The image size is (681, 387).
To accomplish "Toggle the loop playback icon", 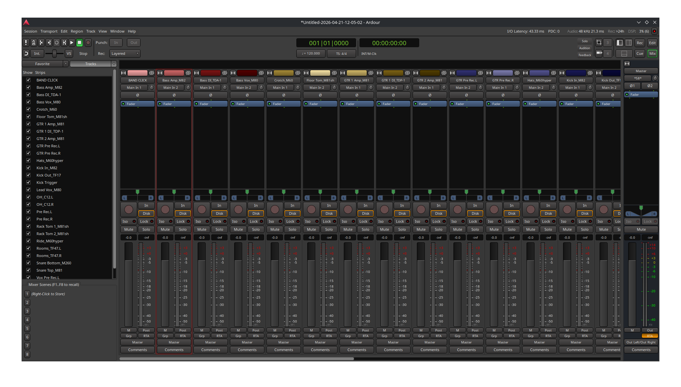I will (56, 43).
